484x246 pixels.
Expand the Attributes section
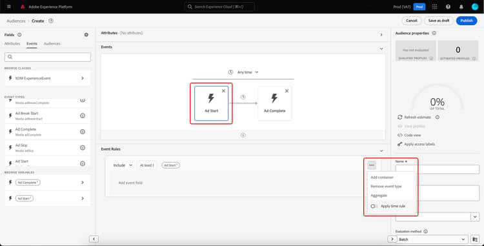point(381,35)
